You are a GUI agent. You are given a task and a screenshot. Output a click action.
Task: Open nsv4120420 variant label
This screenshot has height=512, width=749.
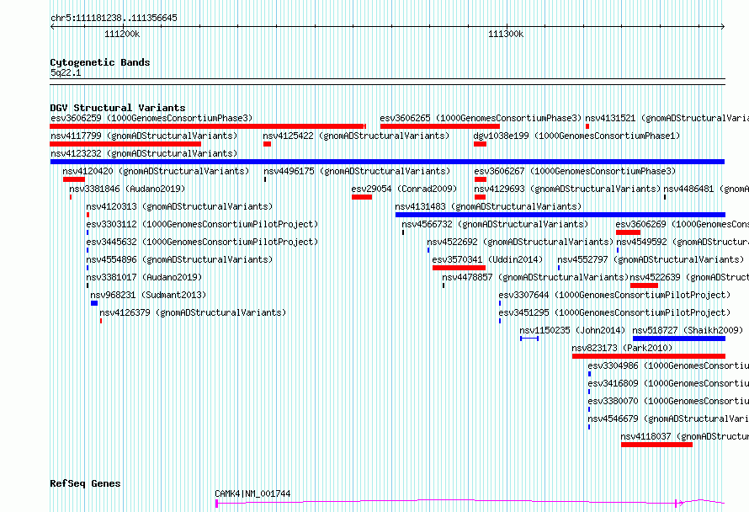click(156, 171)
